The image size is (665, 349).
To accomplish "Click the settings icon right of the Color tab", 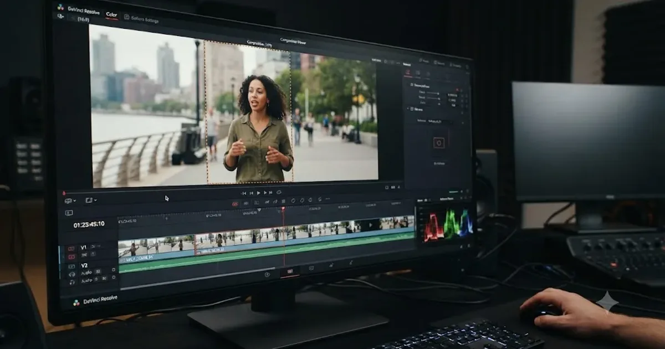I will pos(127,18).
